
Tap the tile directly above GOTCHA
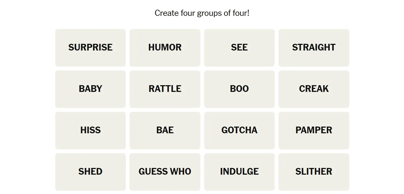point(239,89)
